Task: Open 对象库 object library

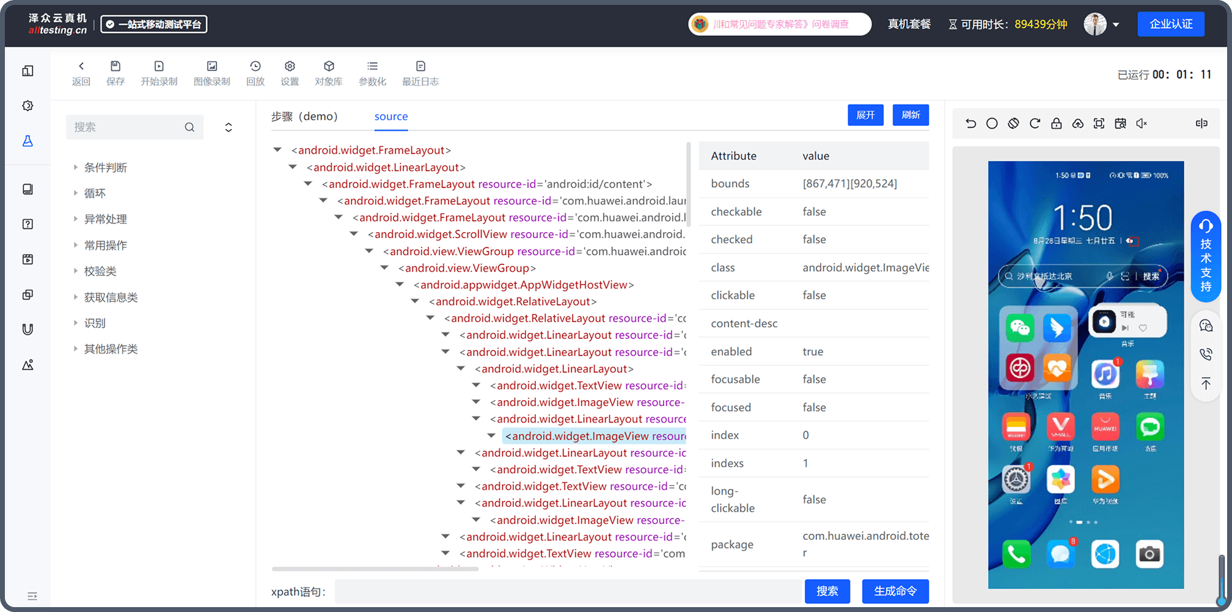Action: pyautogui.click(x=329, y=73)
